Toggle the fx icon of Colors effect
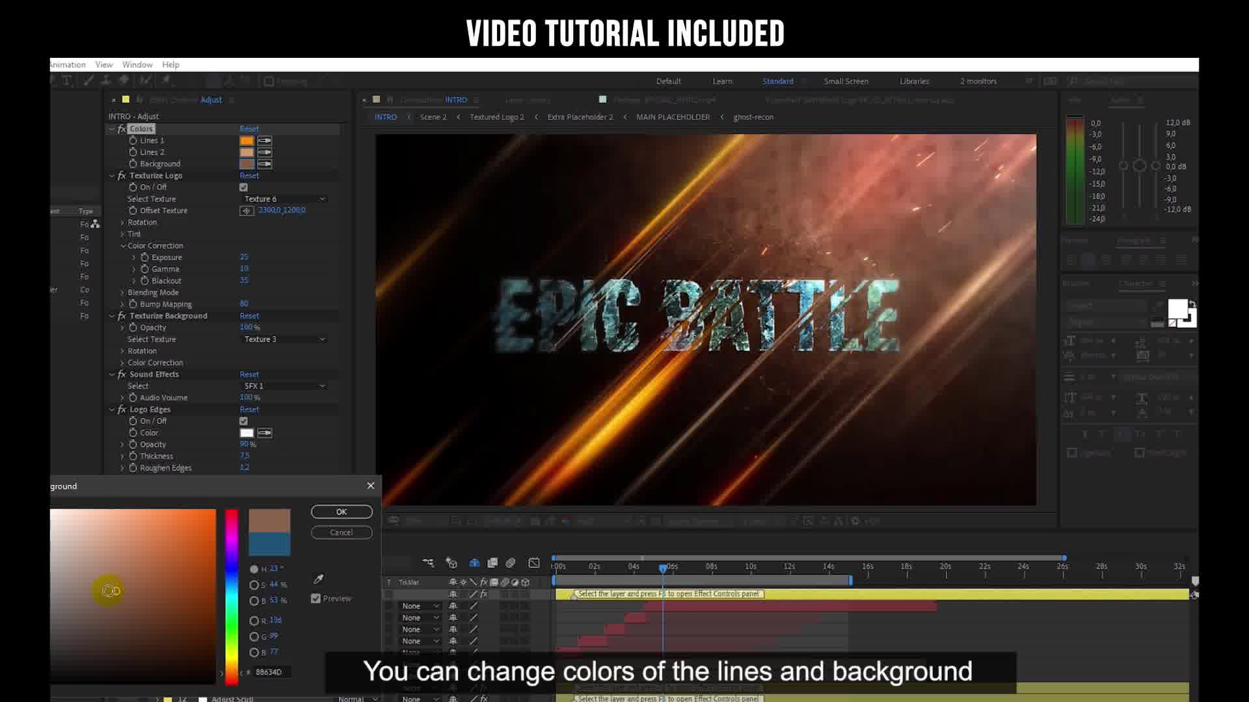Viewport: 1249px width, 702px height. (x=122, y=129)
